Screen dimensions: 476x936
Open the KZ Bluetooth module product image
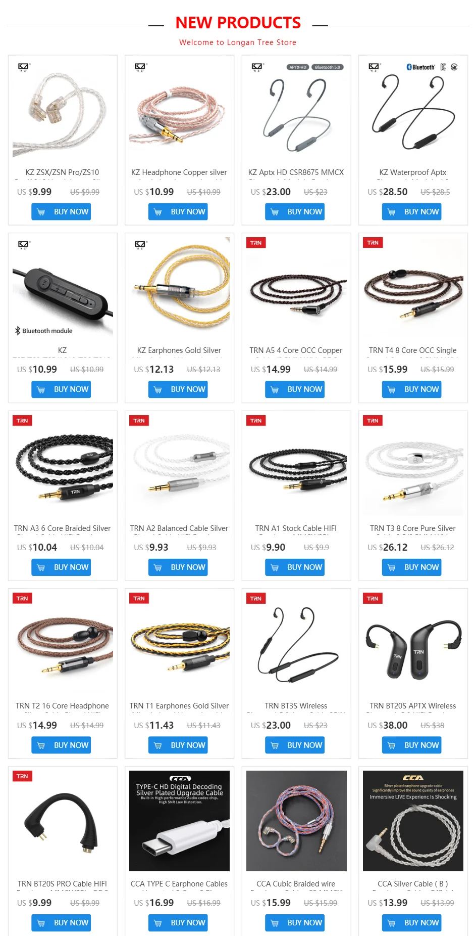[x=63, y=288]
